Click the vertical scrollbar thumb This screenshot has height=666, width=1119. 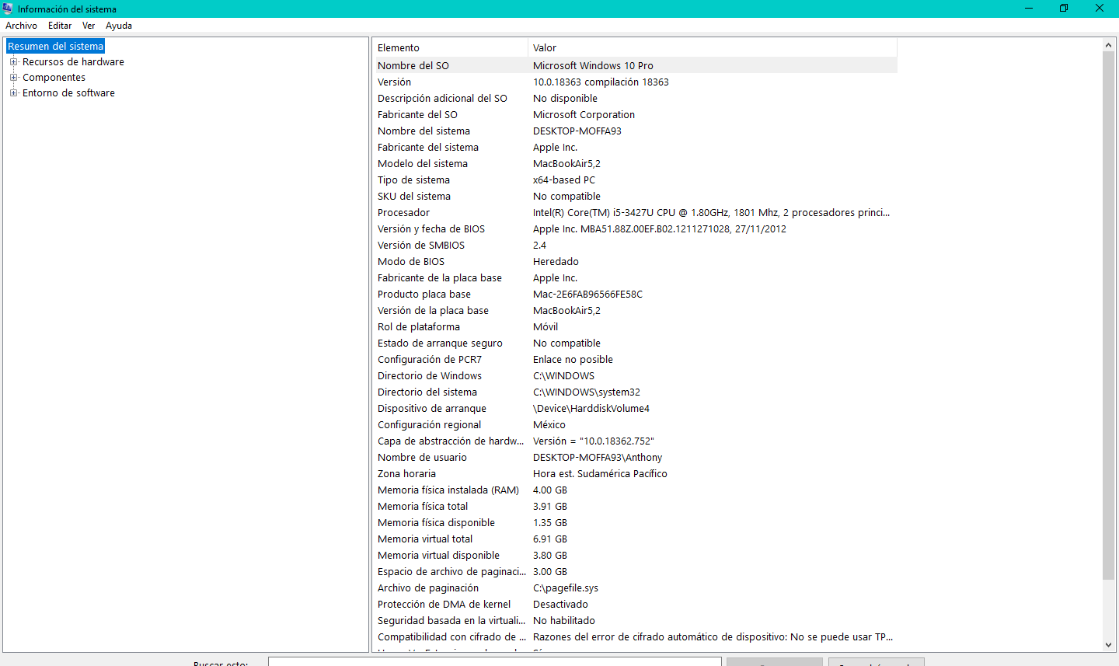1109,316
